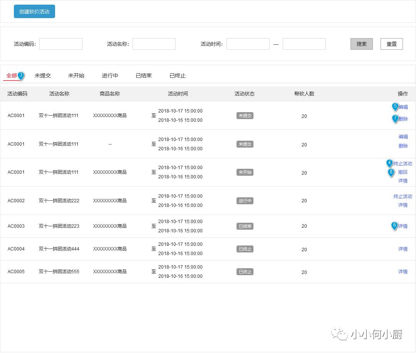This screenshot has height=353, width=416.
Task: Click activity name 双十一拼团活动222
Action: [x=59, y=201]
